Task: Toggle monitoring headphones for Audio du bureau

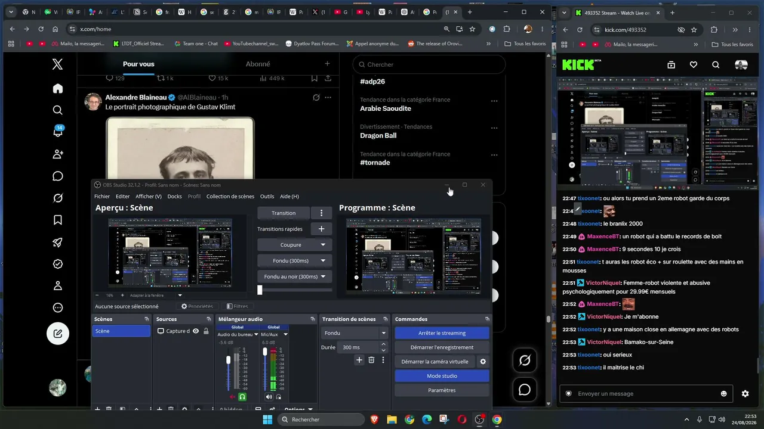Action: pos(242,397)
